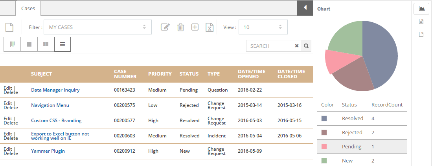
Task: Click Delete in the Data Manager Inquiry row
Action: (x=11, y=92)
